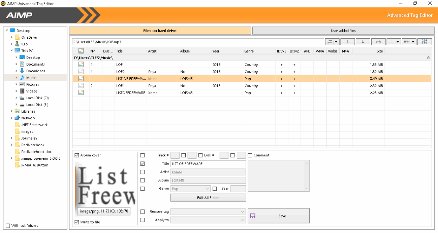Select Downloads in the folder tree
The height and width of the screenshot is (233, 438).
(36, 71)
